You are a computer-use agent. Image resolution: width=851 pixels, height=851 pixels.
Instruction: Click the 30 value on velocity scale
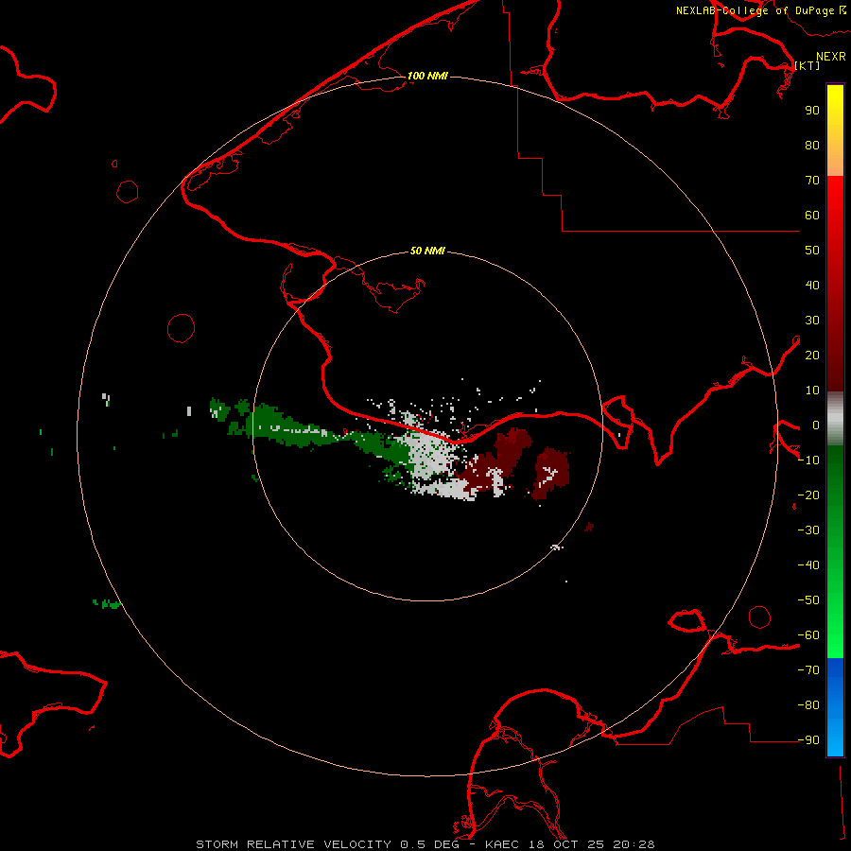tap(812, 321)
